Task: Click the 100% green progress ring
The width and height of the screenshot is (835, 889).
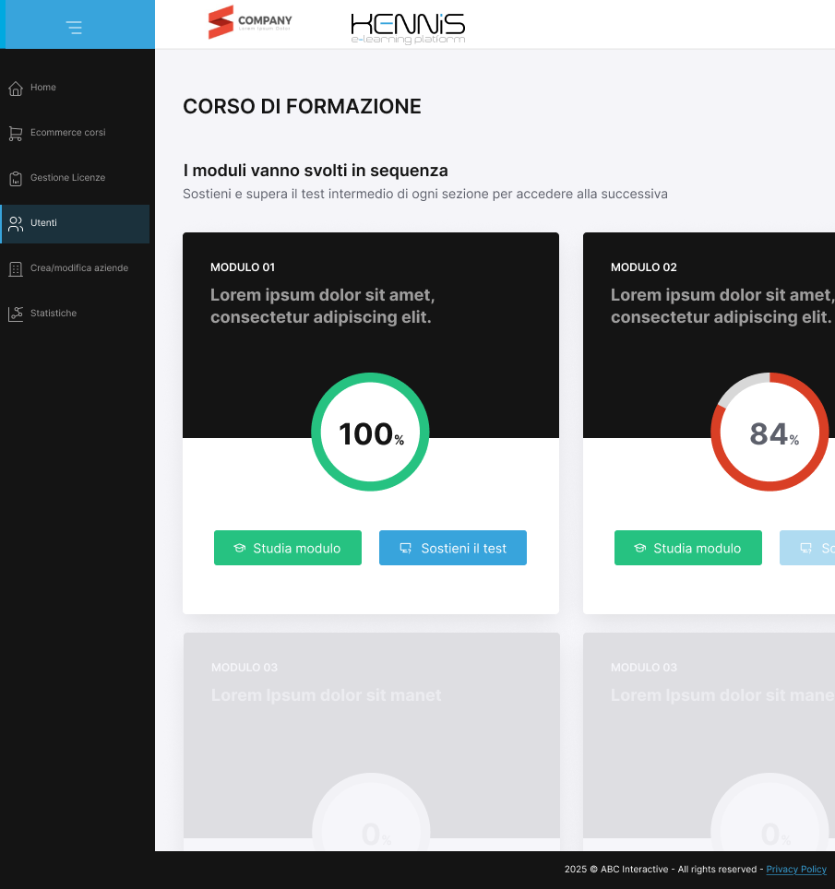Action: (371, 433)
